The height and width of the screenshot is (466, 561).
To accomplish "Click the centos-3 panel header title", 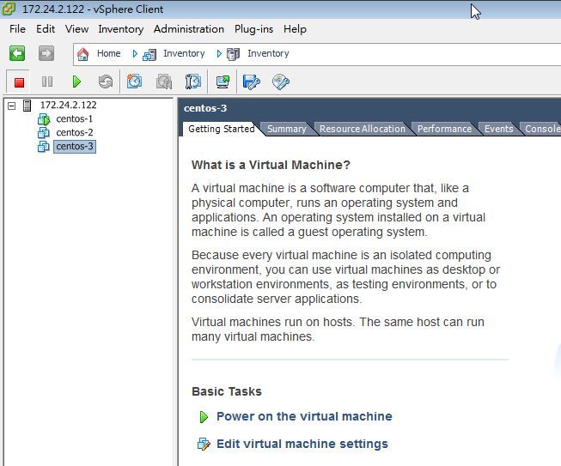I will click(205, 108).
